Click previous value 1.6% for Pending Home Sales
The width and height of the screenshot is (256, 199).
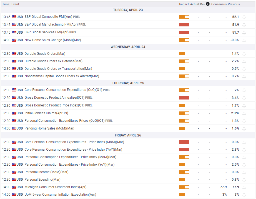[x=235, y=128]
